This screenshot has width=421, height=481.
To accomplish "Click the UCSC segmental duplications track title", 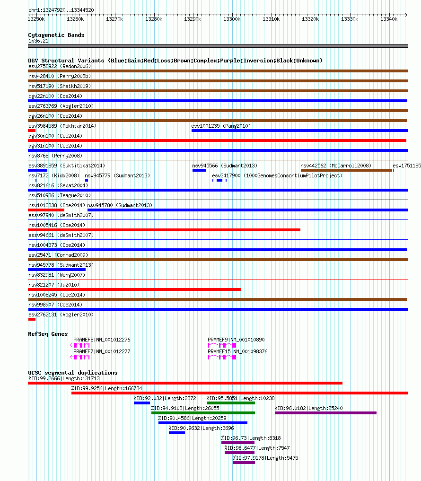I will point(73,373).
